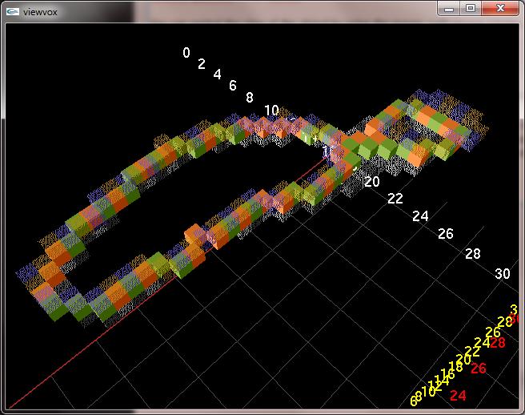Click the white axis label 4
This screenshot has height=415, width=525.
[218, 74]
